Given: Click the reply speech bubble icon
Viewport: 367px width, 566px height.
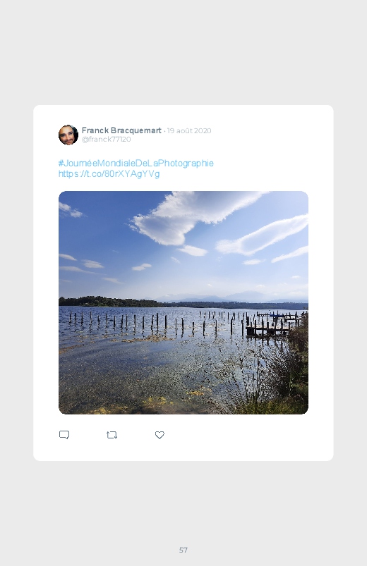Looking at the screenshot, I should 64,435.
